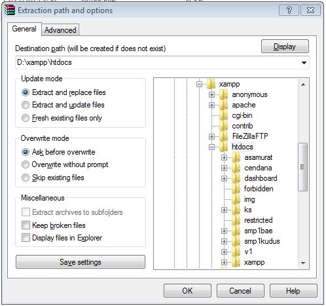The image size is (326, 306).
Task: Click the Save settings button
Action: pos(81,262)
